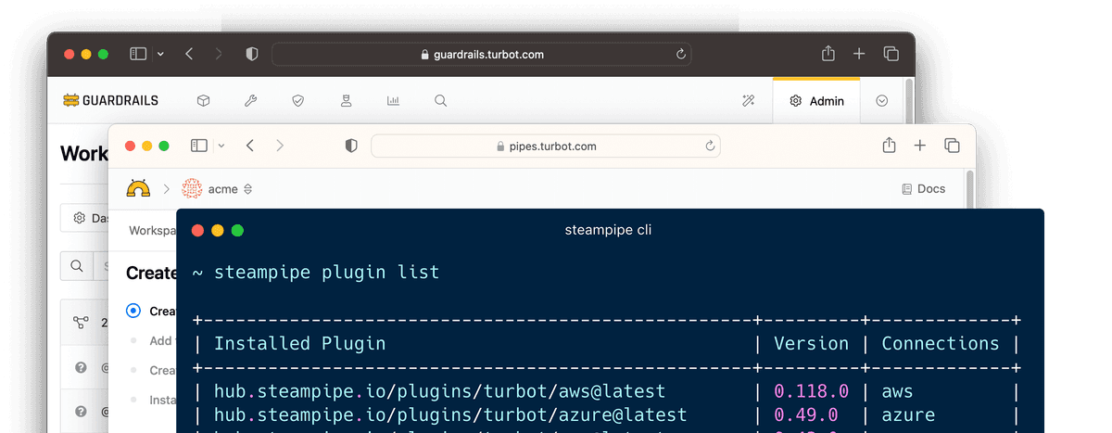Click the lower question mark icon in Guardrails list

(x=82, y=412)
